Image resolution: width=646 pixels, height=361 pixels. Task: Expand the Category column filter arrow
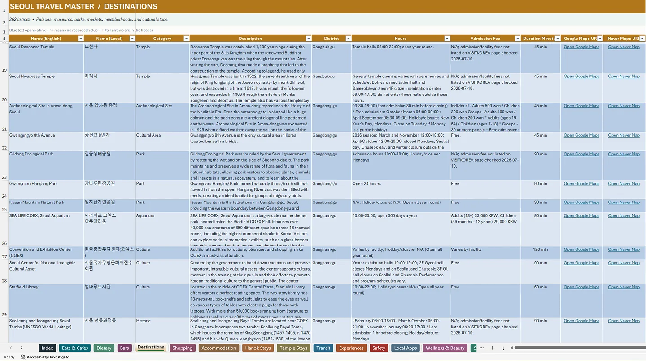[186, 39]
